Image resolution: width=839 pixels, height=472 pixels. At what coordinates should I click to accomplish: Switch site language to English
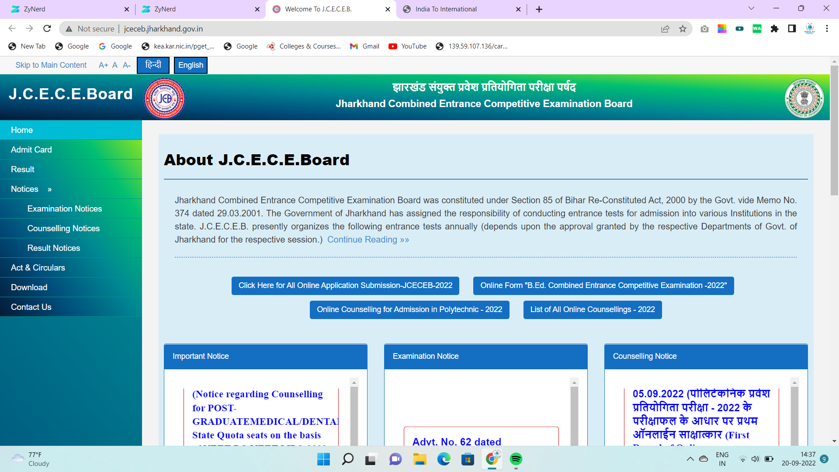pyautogui.click(x=191, y=65)
